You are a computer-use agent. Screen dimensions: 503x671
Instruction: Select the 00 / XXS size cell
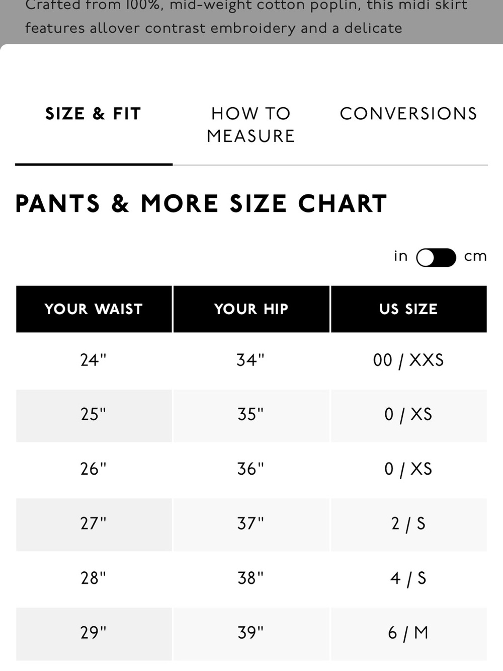[x=408, y=360]
